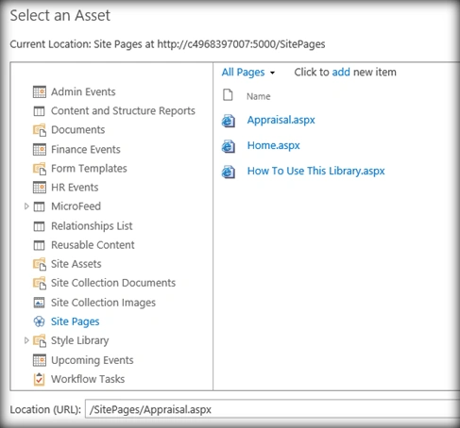Expand the MicroFeed tree node
Viewport: 460px width, 428px height.
pos(26,206)
